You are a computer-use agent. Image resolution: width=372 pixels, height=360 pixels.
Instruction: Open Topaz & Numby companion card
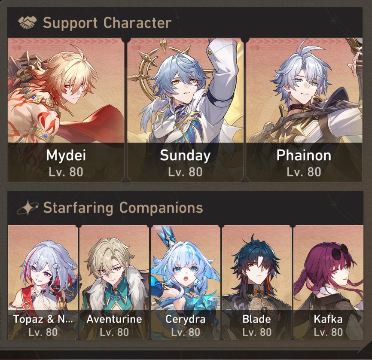43,282
